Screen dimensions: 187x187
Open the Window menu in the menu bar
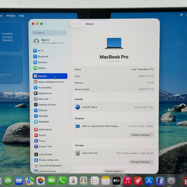click(x=11, y=16)
